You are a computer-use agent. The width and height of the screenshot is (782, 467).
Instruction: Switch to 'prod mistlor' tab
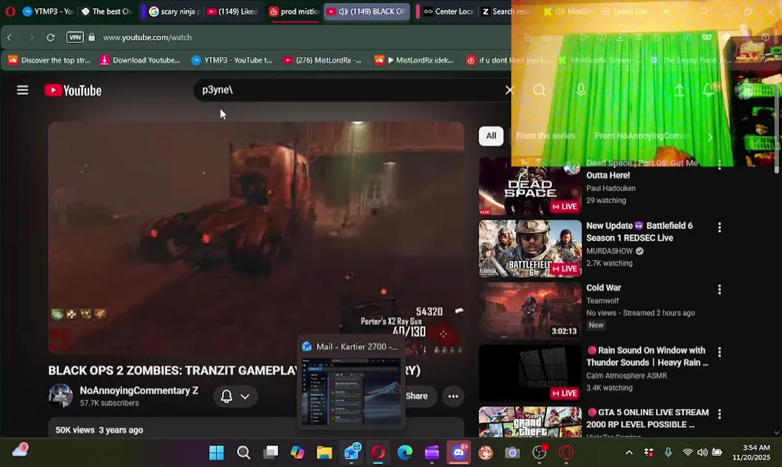point(294,12)
